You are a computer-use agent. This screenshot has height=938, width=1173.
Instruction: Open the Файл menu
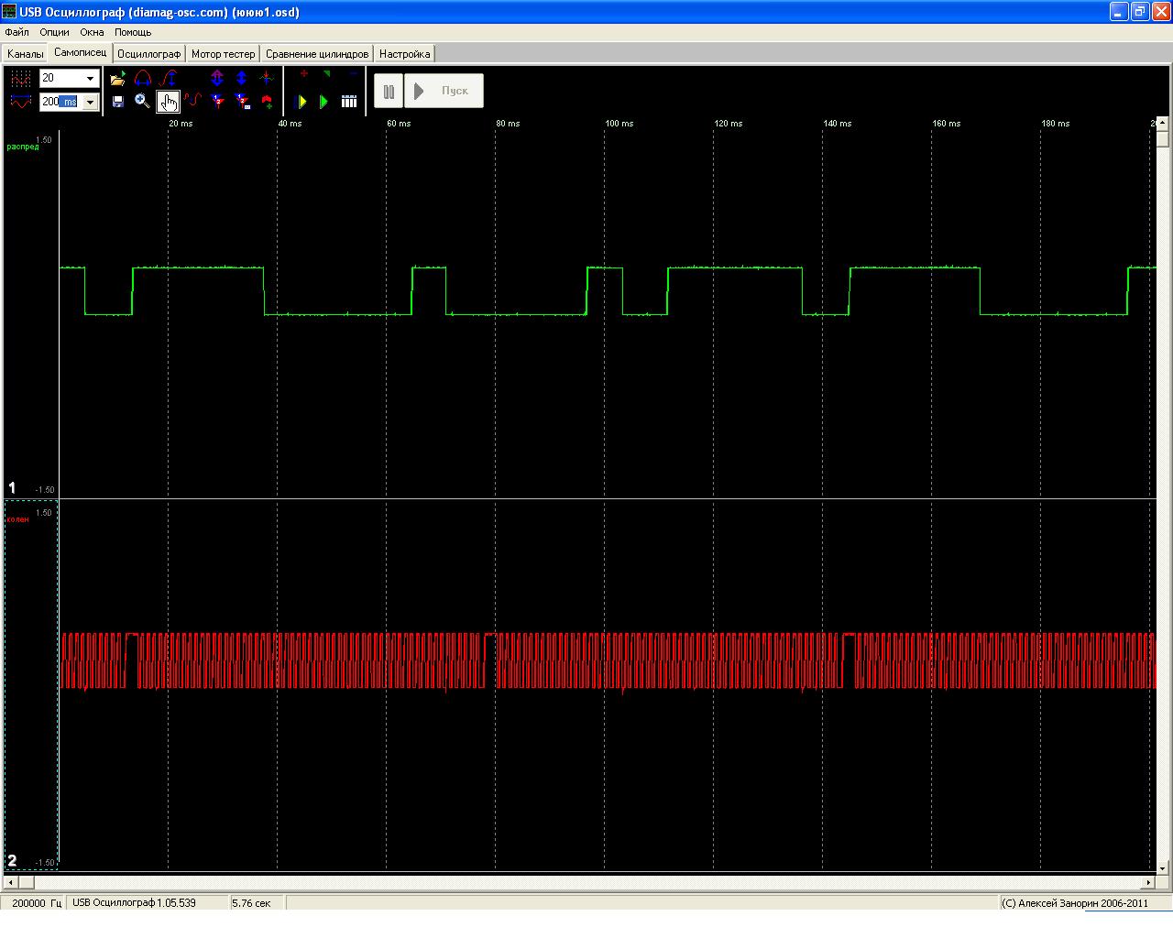(x=16, y=32)
